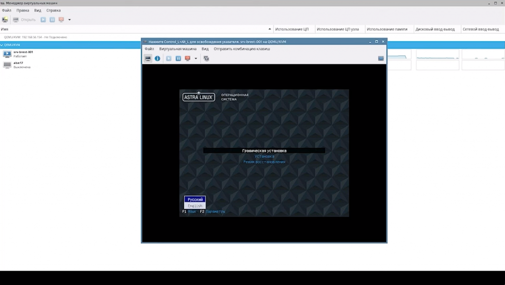This screenshot has width=505, height=285.
Task: Open the shutdown dropdown arrow in manager toolbar
Action: 69,20
